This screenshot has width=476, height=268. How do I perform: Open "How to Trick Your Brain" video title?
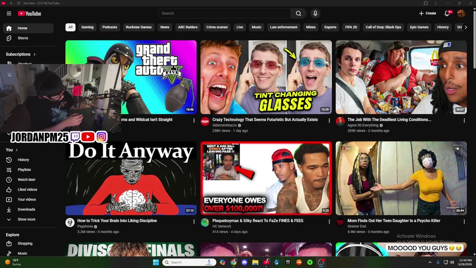[117, 221]
